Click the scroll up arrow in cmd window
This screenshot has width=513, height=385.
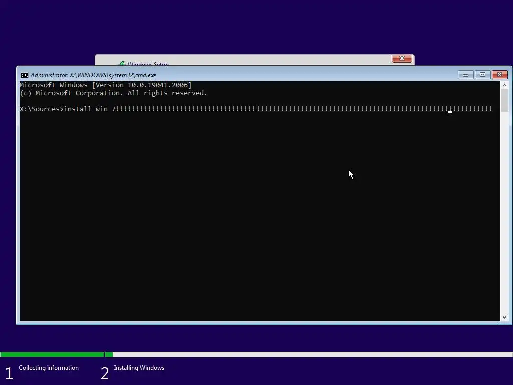(504, 85)
